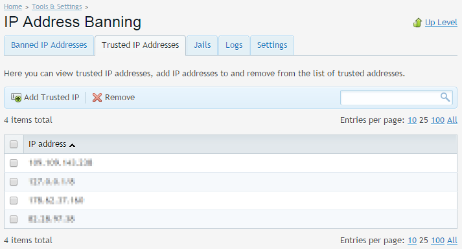This screenshot has width=462, height=249.
Task: Toggle the select-all checkbox in header
Action: (14, 144)
